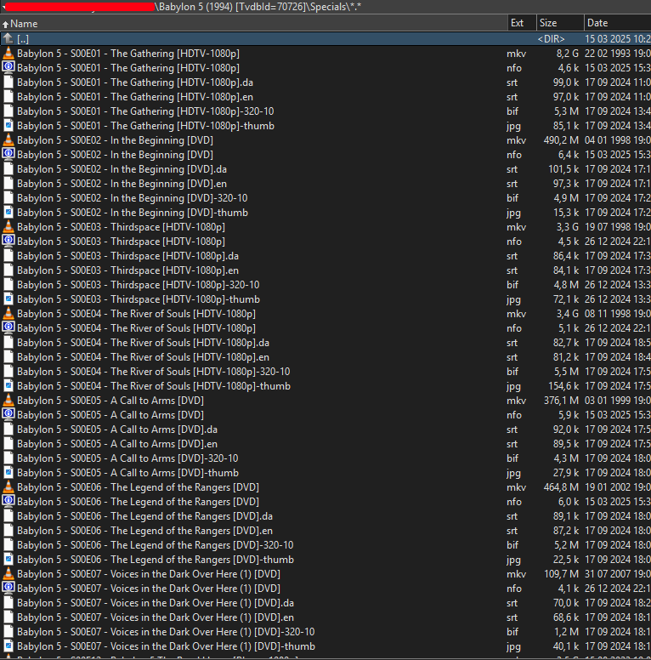Viewport: 651px width, 660px height.
Task: Select Legend of the Rangers [DVD]-320-10 file
Action: click(325, 545)
